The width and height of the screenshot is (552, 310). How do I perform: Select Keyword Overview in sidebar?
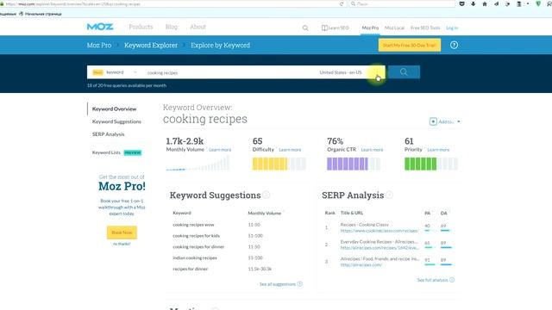(x=114, y=109)
